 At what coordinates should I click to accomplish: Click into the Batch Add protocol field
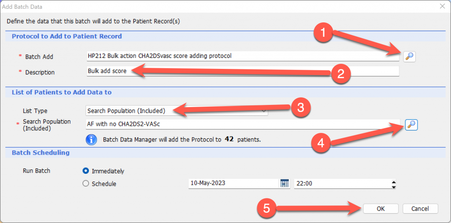pos(243,56)
